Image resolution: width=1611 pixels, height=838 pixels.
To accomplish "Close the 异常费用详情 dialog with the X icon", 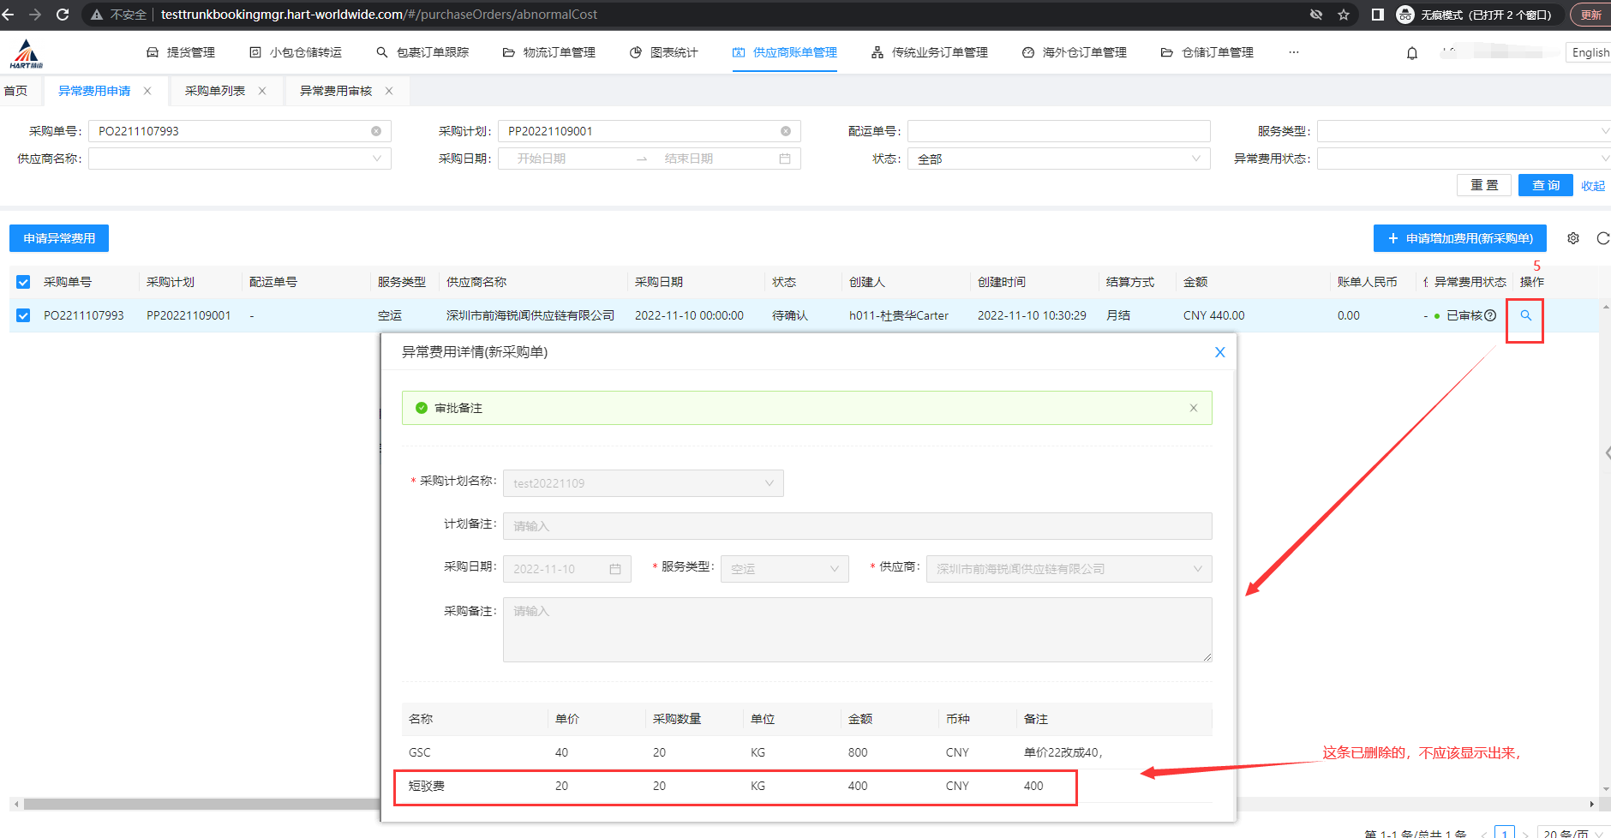I will (x=1220, y=352).
